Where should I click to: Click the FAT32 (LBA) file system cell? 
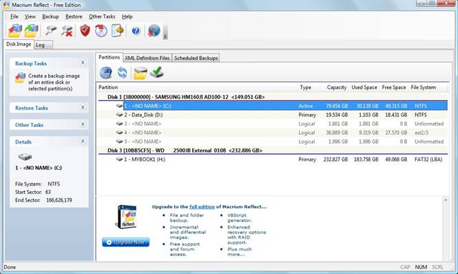tap(428, 159)
